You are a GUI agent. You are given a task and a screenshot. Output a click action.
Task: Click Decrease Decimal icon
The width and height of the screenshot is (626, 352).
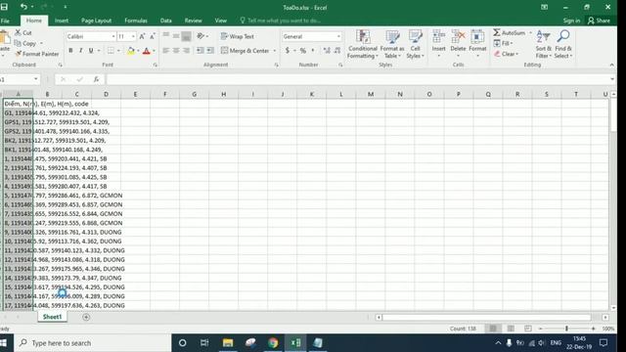tap(337, 51)
